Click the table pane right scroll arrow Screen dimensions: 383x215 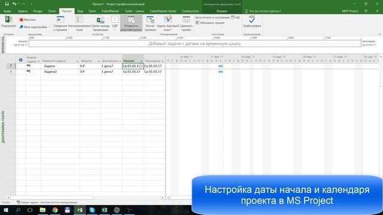click(163, 198)
